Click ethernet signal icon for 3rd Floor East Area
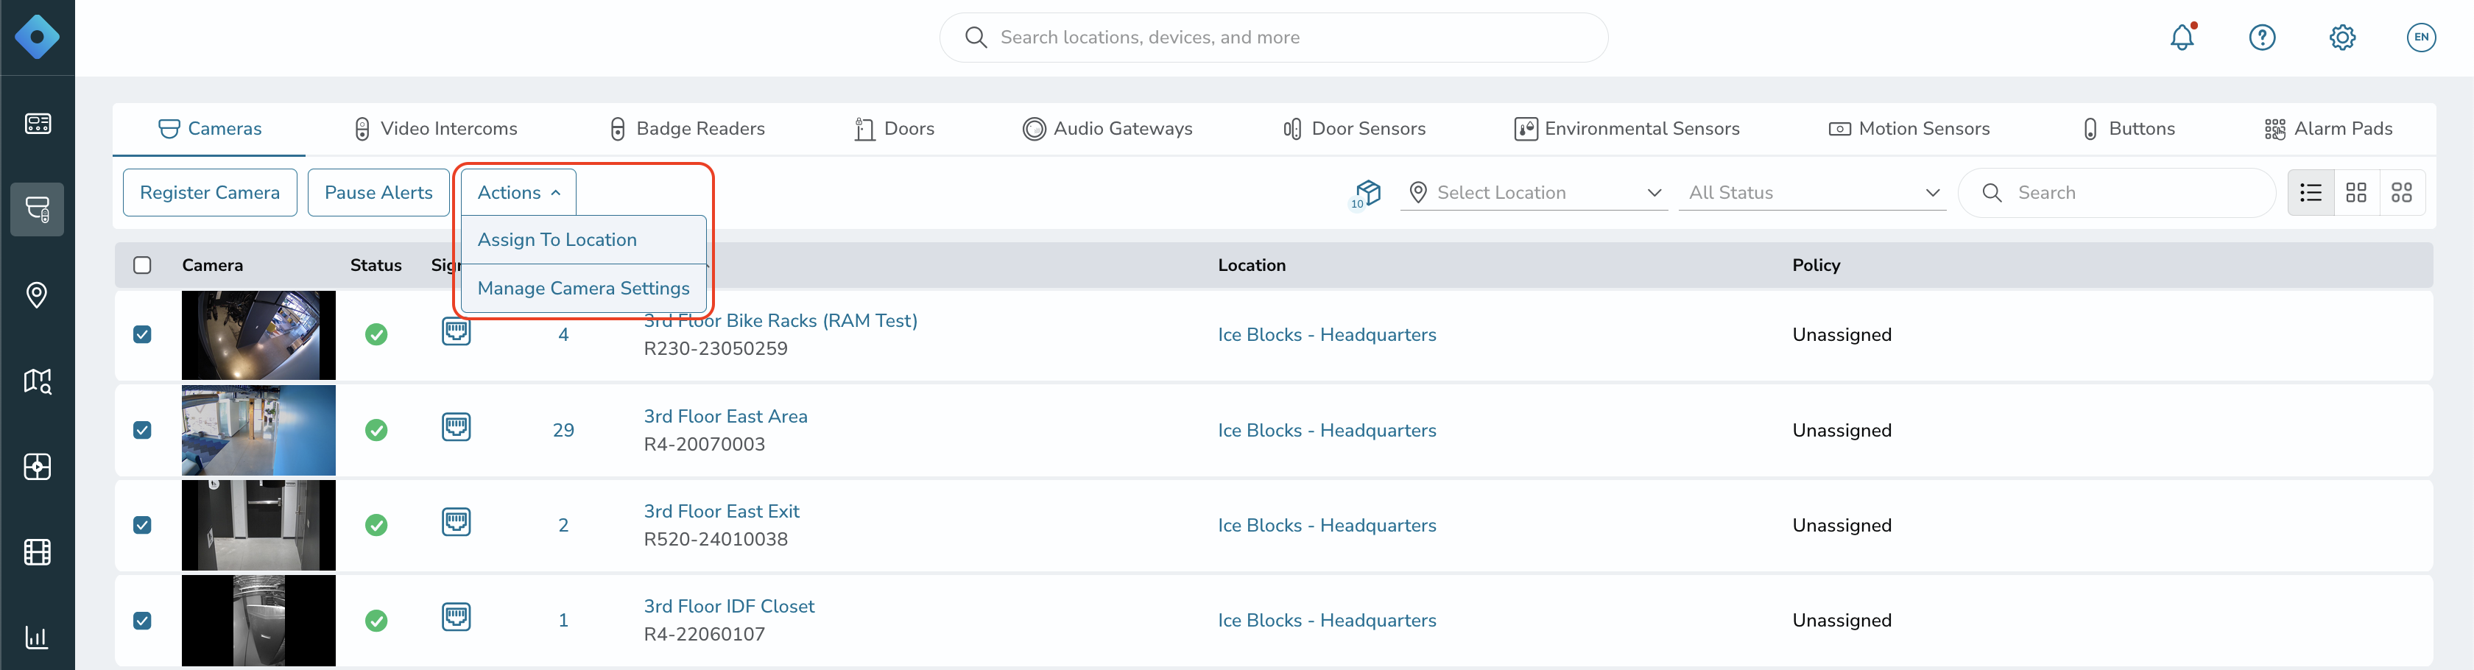This screenshot has height=670, width=2474. click(457, 427)
